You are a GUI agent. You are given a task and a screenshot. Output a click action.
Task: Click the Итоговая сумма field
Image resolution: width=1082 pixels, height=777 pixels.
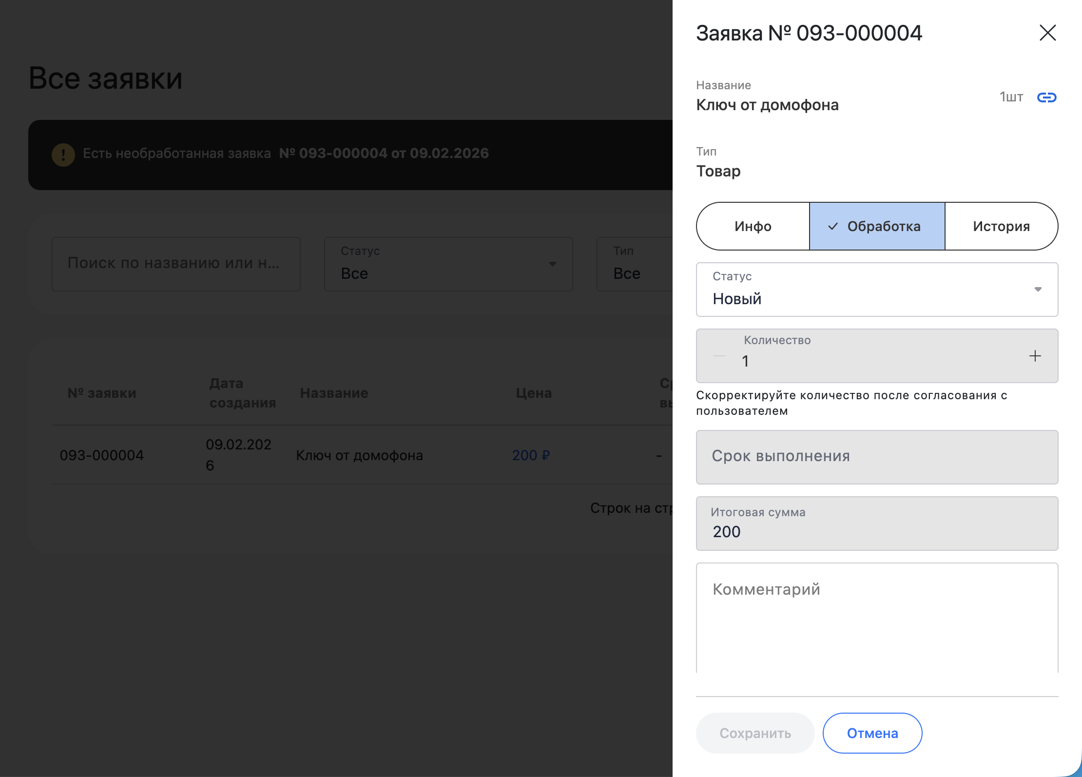tap(876, 524)
